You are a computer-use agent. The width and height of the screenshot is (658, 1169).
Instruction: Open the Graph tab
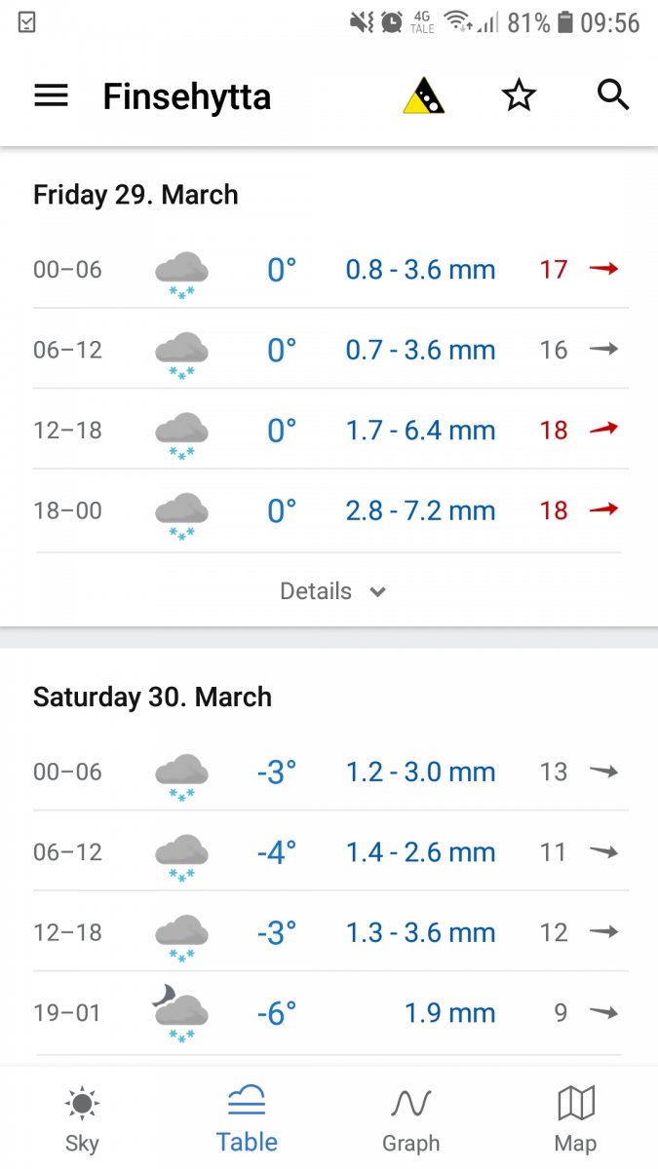pyautogui.click(x=410, y=1120)
